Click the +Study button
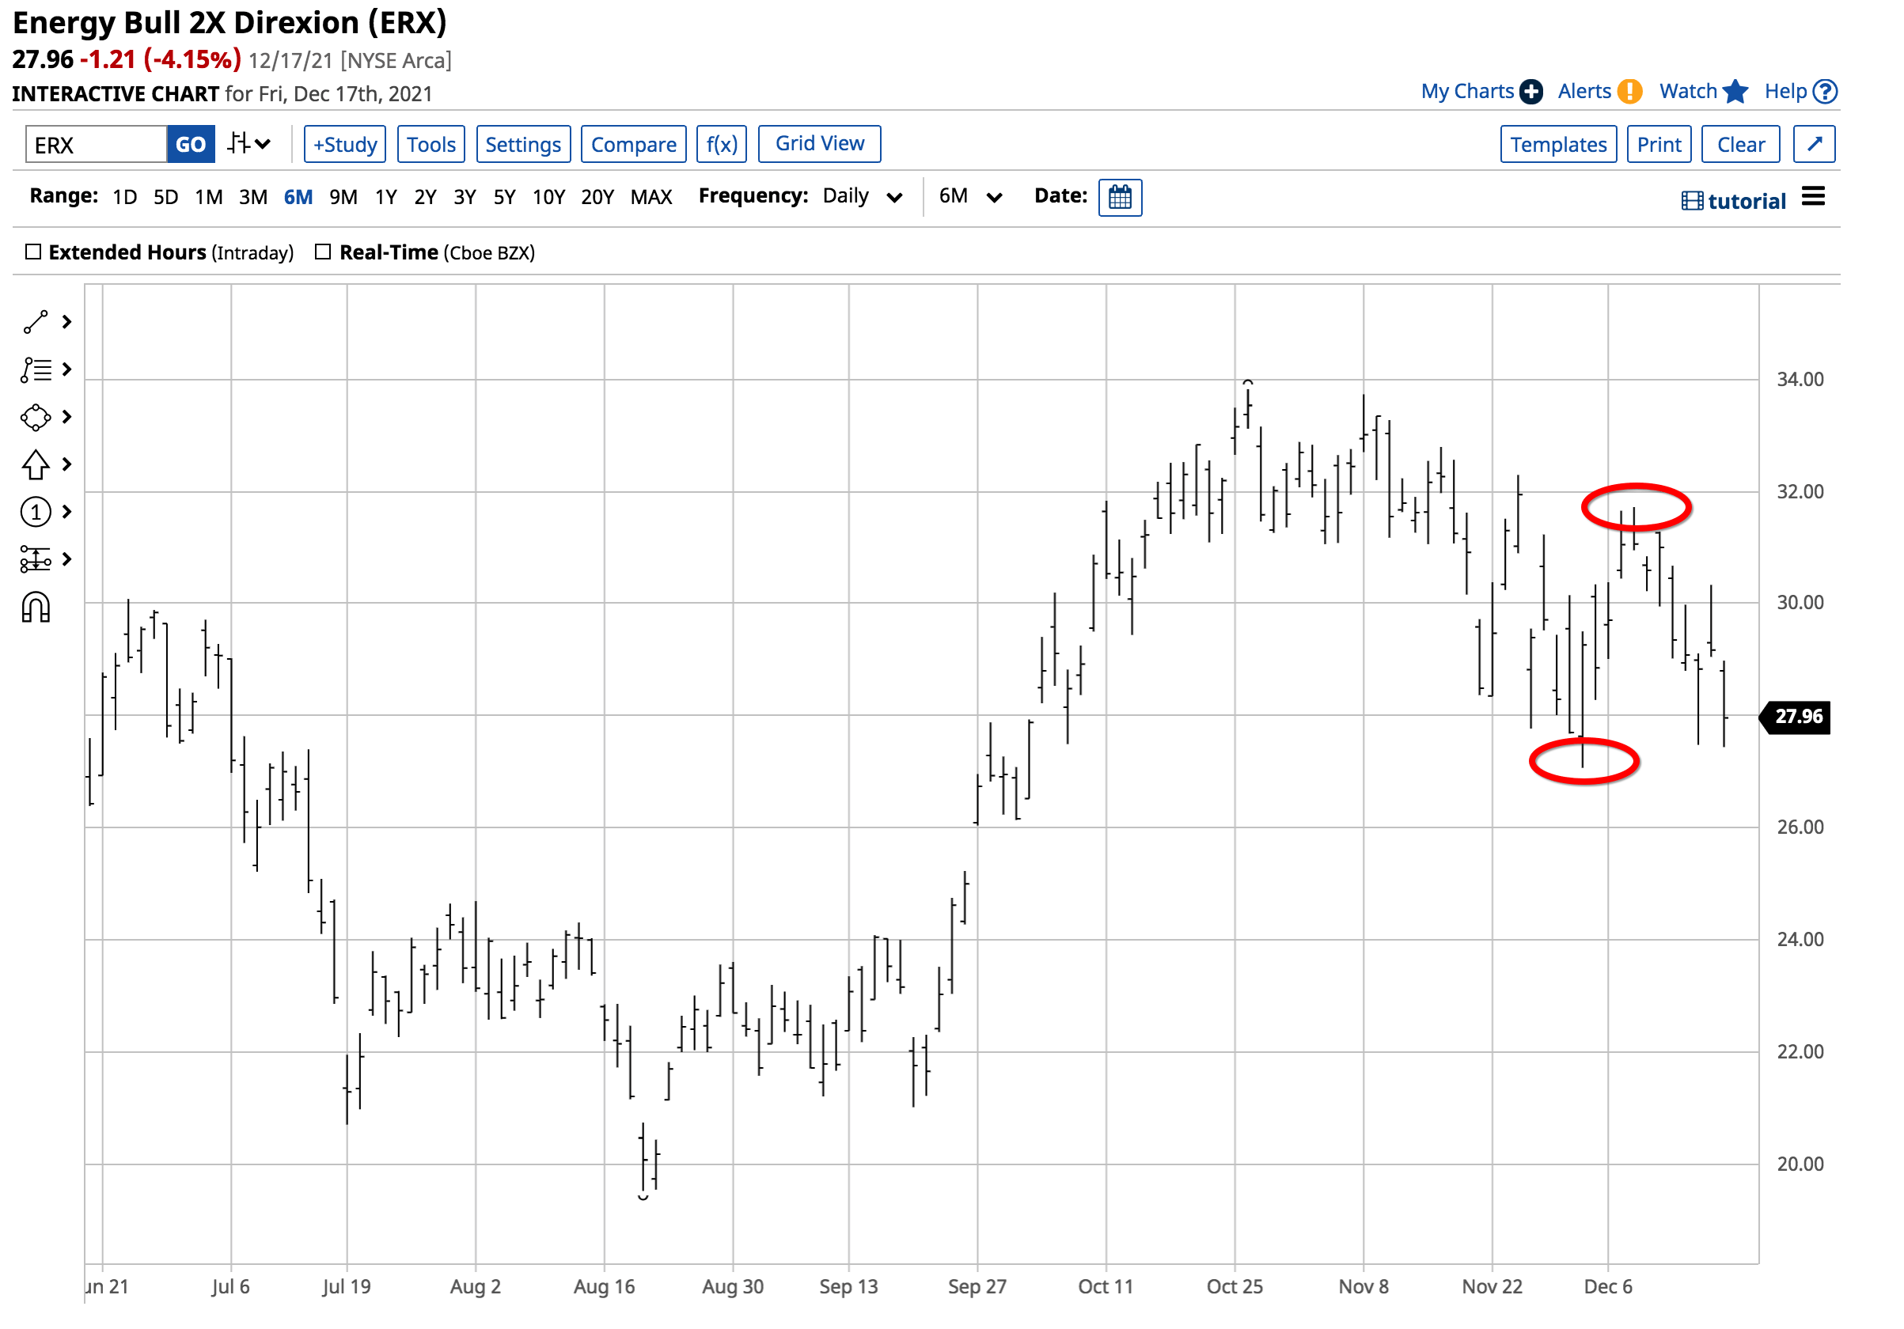 click(x=345, y=144)
